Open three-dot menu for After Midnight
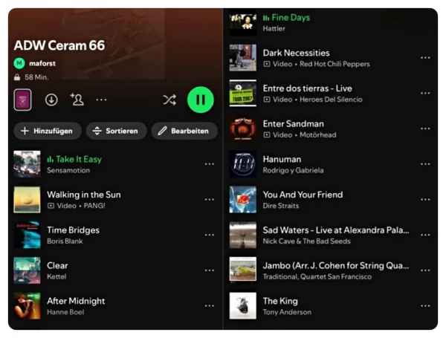The height and width of the screenshot is (338, 446). [x=210, y=306]
